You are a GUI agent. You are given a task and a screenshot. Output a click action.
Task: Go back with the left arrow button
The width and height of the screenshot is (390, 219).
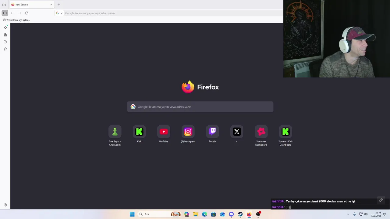[12, 13]
